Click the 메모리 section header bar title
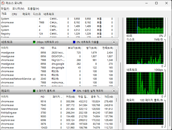 click(x=5, y=91)
